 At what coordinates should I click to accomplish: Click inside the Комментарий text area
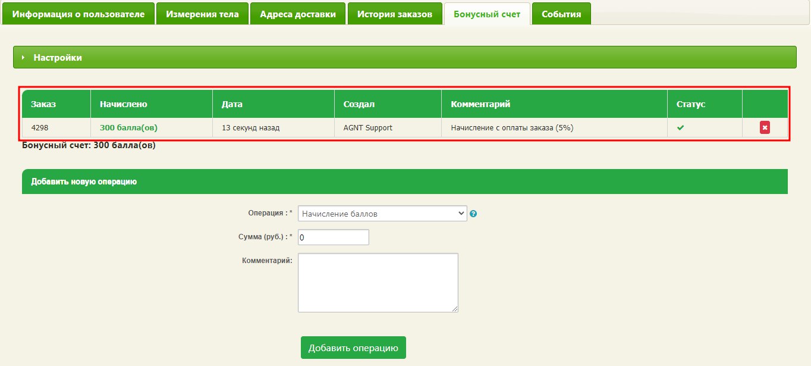click(x=378, y=282)
